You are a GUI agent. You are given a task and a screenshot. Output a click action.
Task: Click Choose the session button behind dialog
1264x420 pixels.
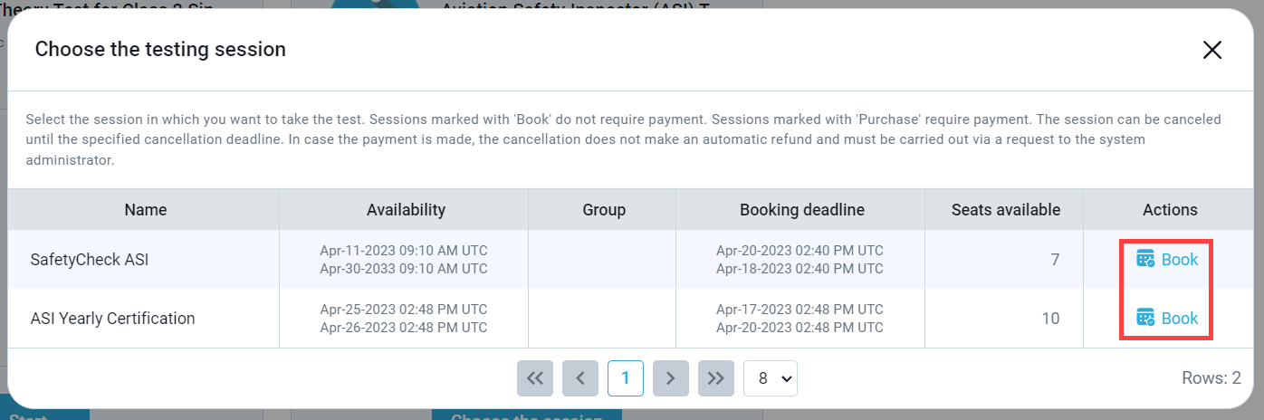(526, 415)
